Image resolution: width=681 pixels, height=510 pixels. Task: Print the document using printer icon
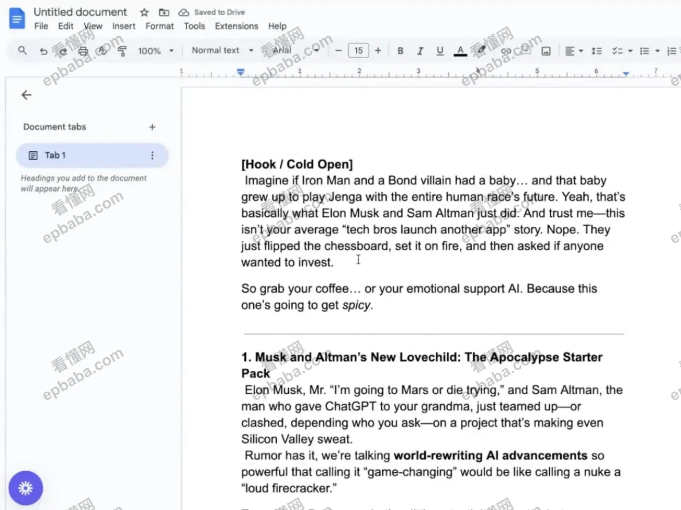83,51
